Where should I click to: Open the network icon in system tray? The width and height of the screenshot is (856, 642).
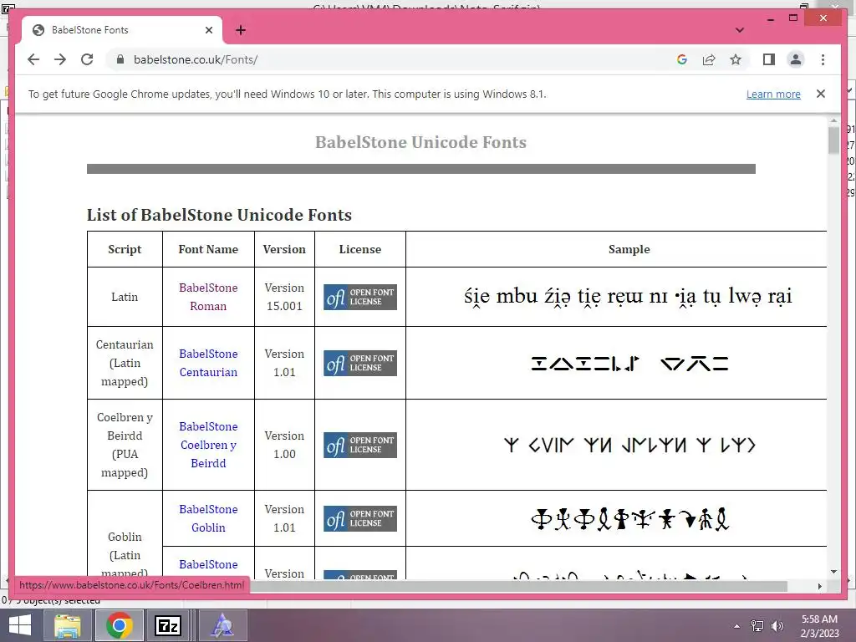coord(757,626)
